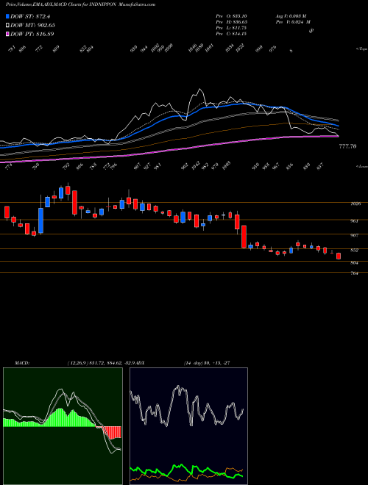This screenshot has height=485, width=368.
Task: Click the white ADX line in ADX panel
Action: [x=187, y=406]
